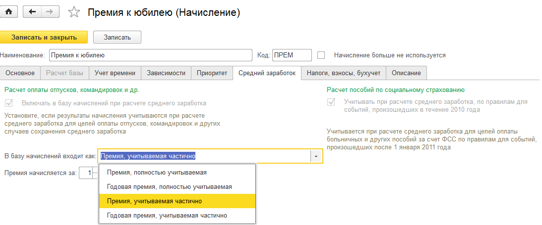Toggle 'Включать в базу начислений' checkbox
The image size is (542, 225).
tap(8, 103)
